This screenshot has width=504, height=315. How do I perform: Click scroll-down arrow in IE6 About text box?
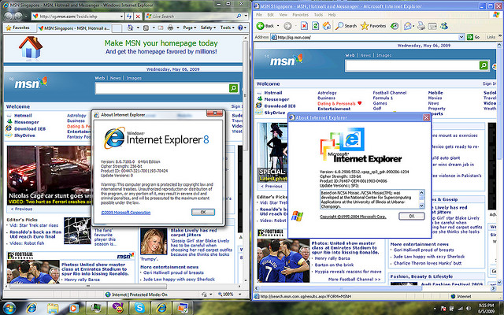pyautogui.click(x=422, y=206)
